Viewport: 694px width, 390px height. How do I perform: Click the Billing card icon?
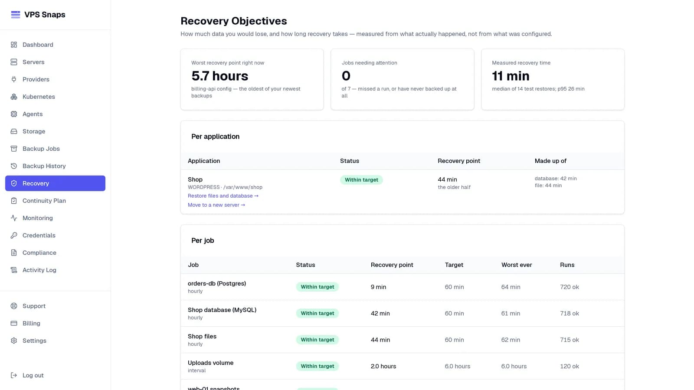[x=14, y=323]
